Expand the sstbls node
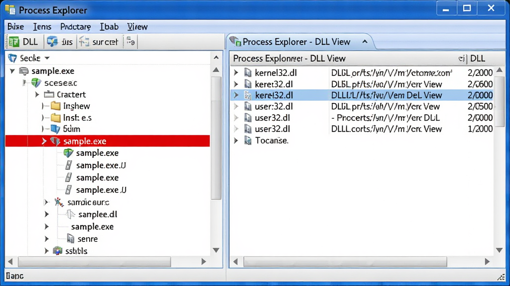Viewport: 510px width, 286px height. point(46,251)
